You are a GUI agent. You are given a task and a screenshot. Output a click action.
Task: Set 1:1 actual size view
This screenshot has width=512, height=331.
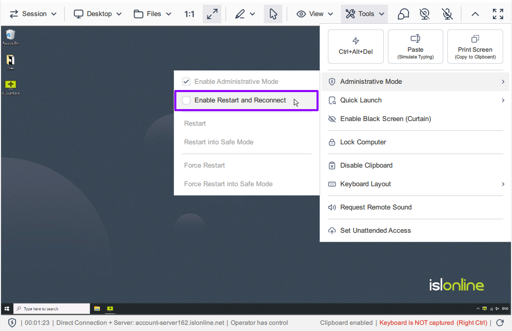(x=189, y=14)
